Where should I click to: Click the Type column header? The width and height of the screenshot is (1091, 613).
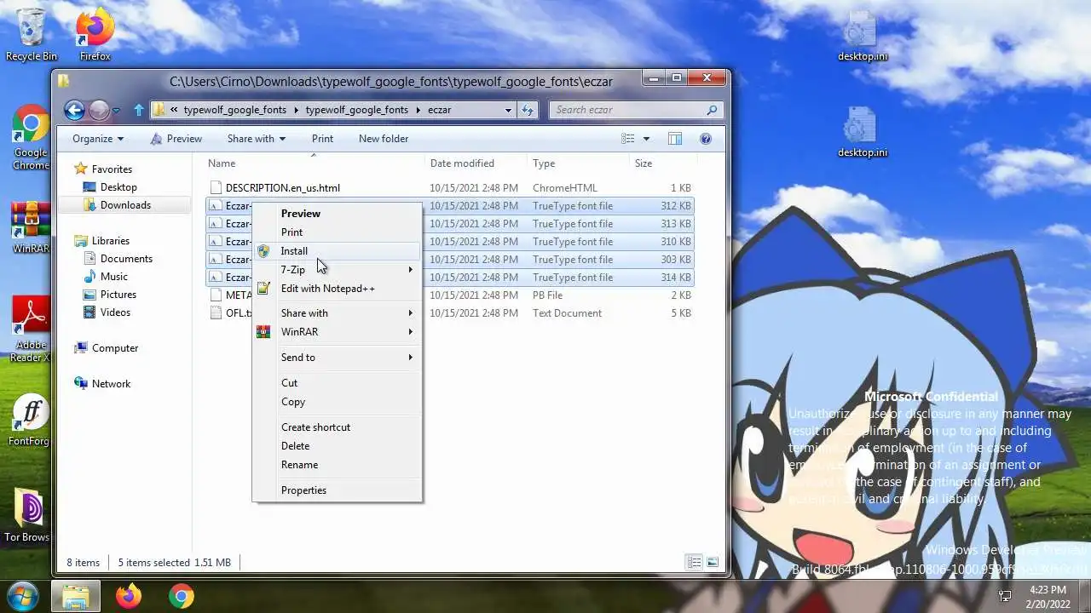pyautogui.click(x=578, y=163)
